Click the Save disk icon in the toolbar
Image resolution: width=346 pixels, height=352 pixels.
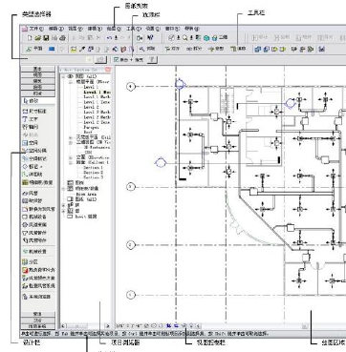[x=46, y=38]
